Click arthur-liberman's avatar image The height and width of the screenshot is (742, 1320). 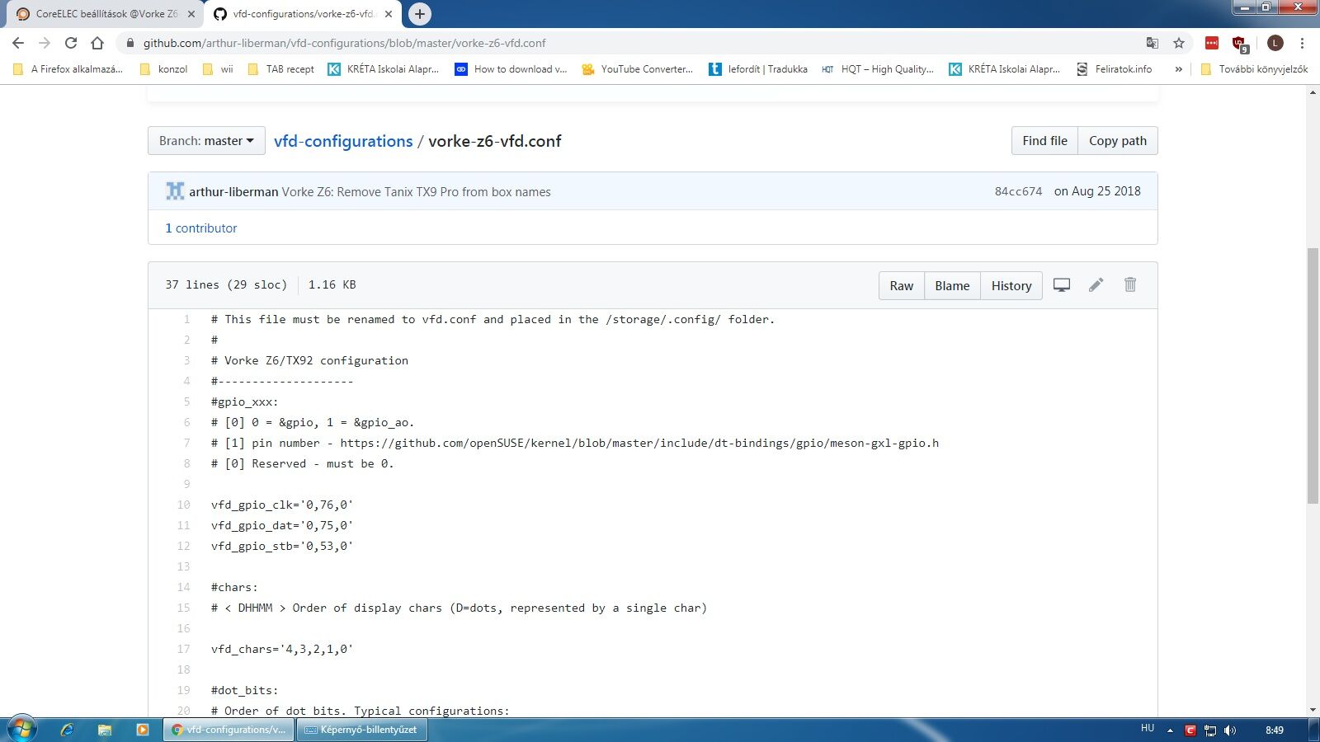click(175, 191)
